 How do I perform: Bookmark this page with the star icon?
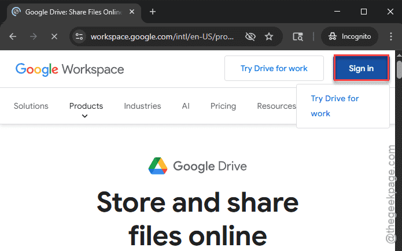pos(269,36)
